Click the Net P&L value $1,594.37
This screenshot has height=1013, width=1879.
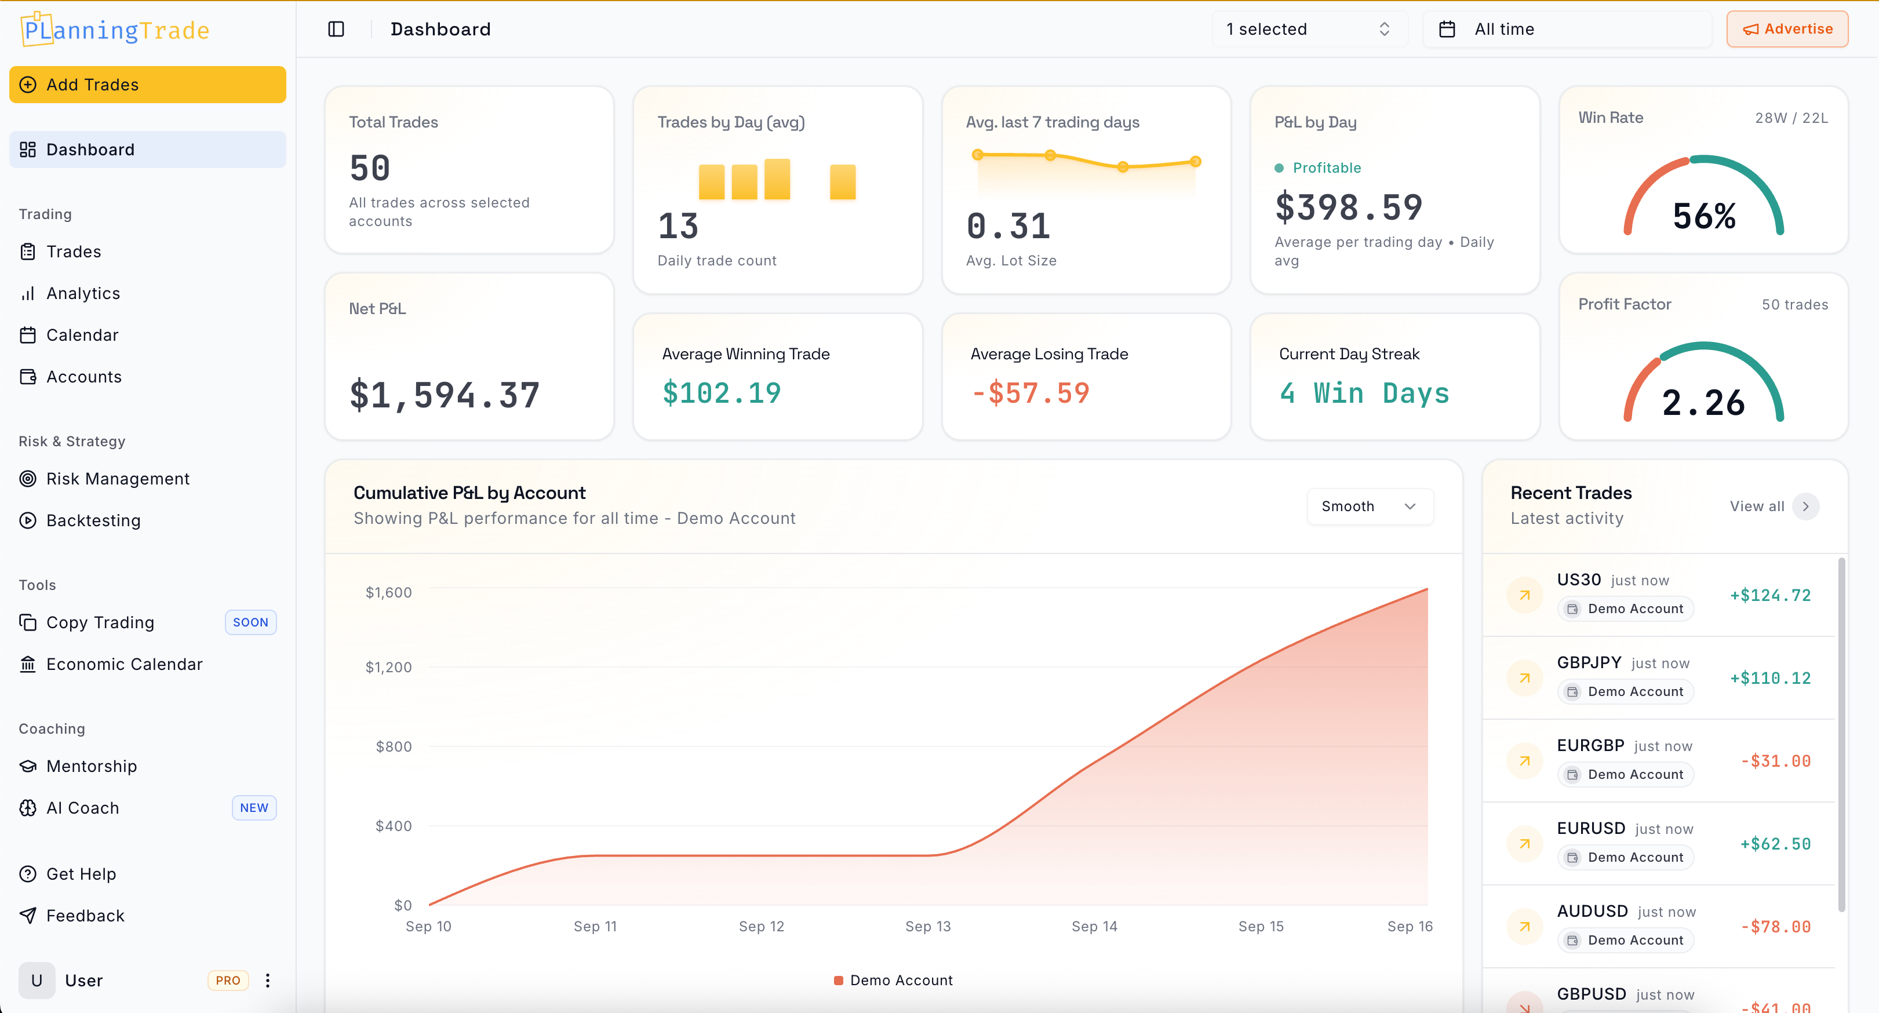tap(444, 395)
